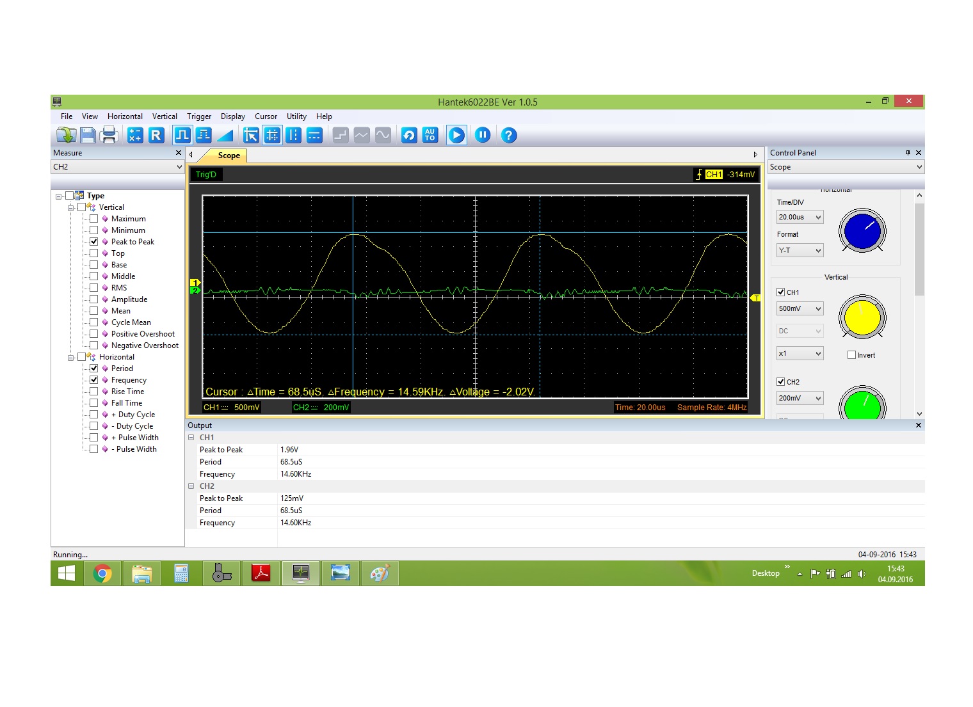Click the AUTO setup toolbar icon

click(430, 135)
